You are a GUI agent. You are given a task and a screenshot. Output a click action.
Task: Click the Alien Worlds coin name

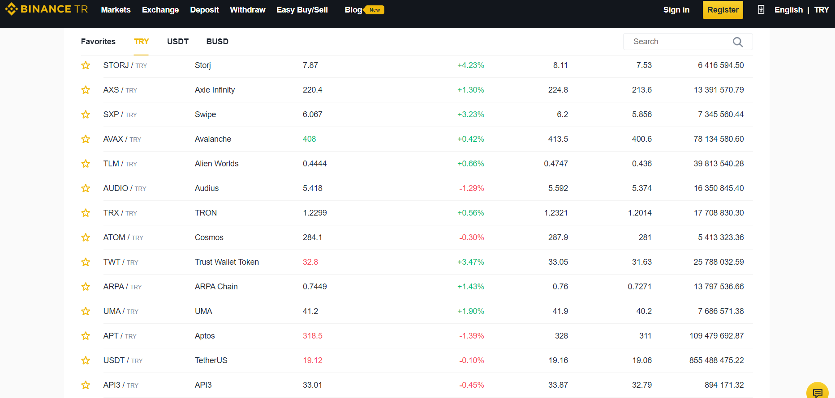[x=216, y=164]
